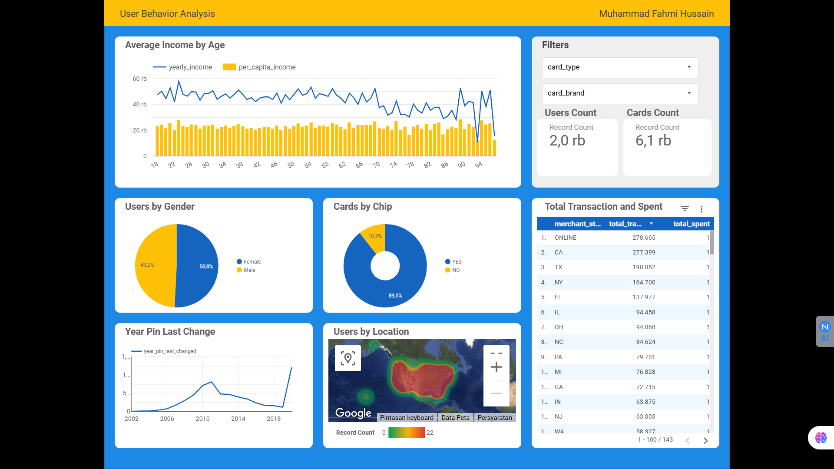Open the card_type filter dropdown
Viewport: 834px width, 469px height.
point(620,67)
